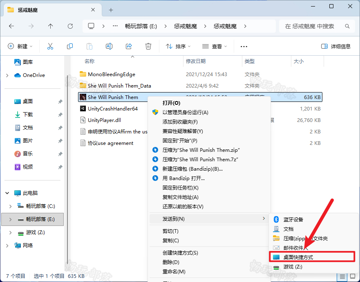Screen dimensions: 360x282
Task: Open 桌面 desktop folder in sidebar
Action: (x=23, y=101)
